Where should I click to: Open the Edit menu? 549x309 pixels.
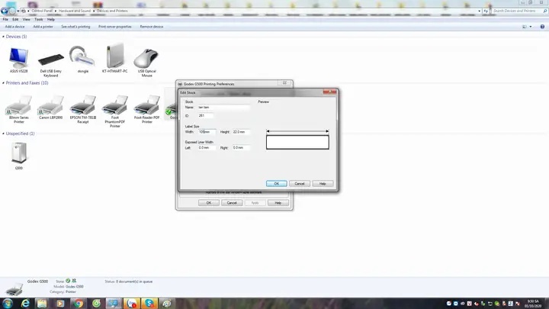[x=15, y=20]
